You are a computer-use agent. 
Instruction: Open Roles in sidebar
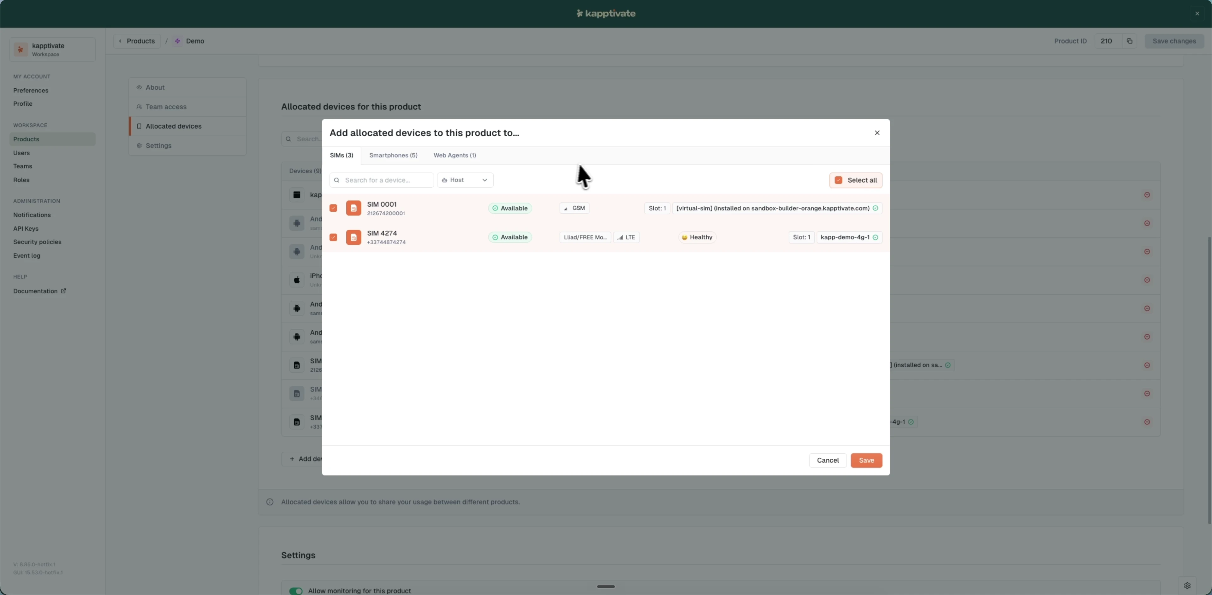(x=21, y=180)
